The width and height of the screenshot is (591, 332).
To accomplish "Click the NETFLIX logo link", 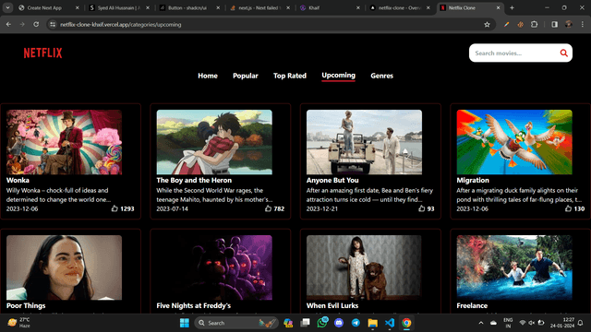I will 43,53.
